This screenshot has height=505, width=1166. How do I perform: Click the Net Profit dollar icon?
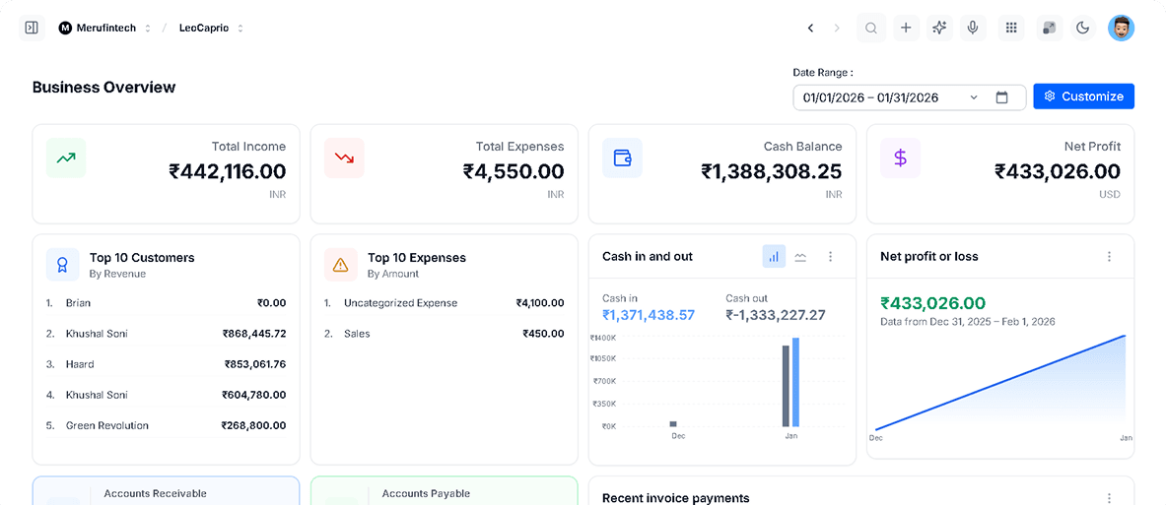tap(901, 158)
